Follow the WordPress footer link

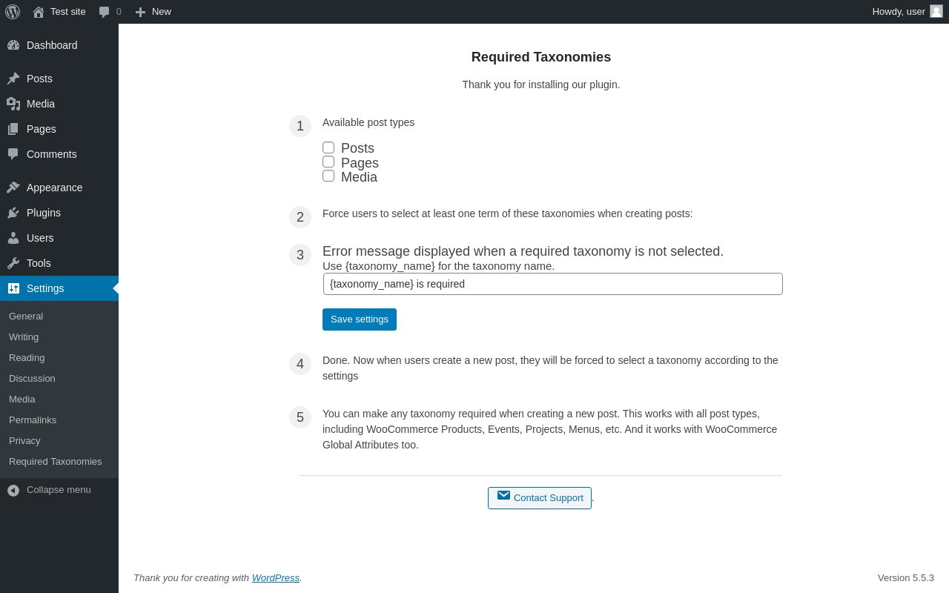pos(276,577)
